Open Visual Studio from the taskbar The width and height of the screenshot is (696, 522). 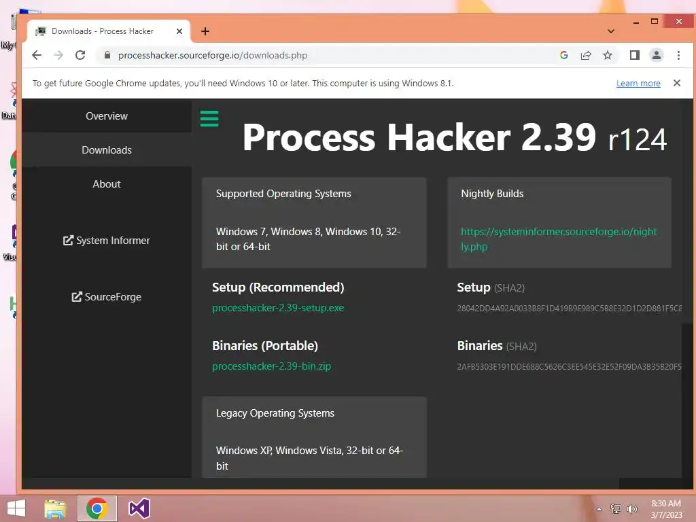coord(139,508)
